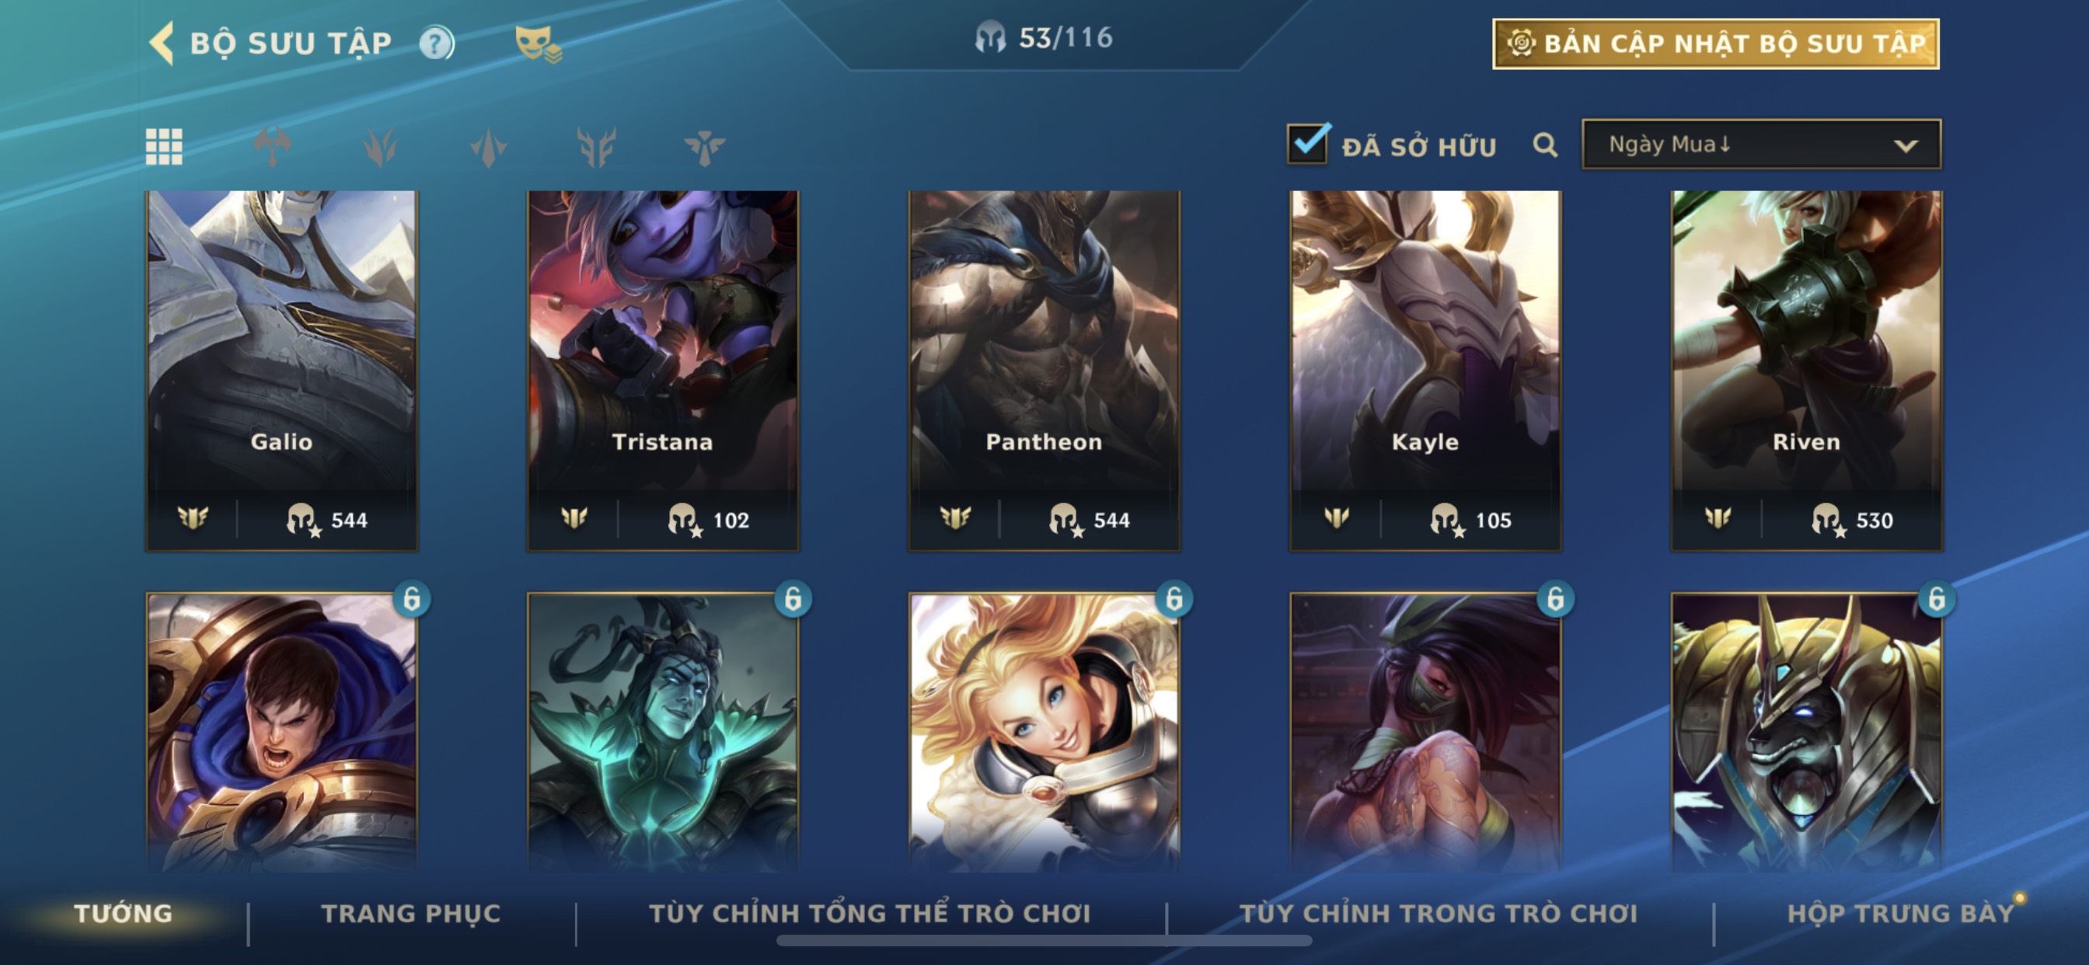The height and width of the screenshot is (965, 2089).
Task: Tap Galio's mastery emblem icon
Action: coord(193,517)
